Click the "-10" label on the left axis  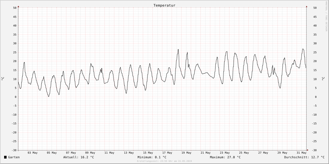click(14, 115)
